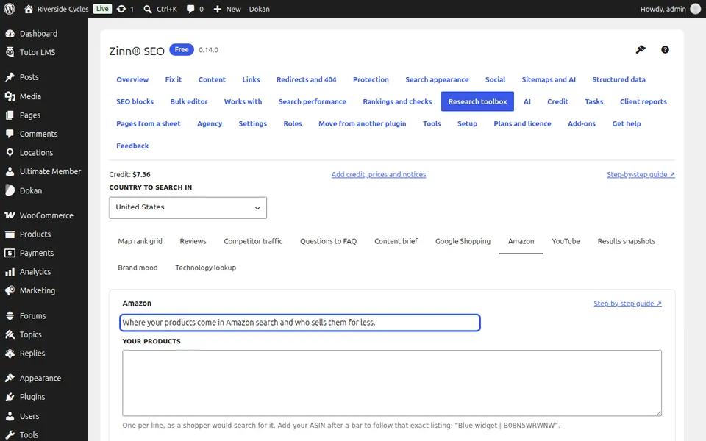
Task: Expand the Country to search in dropdown
Action: (188, 207)
